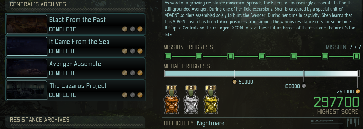Select the Blast From the Past mission
This screenshot has width=363, height=129.
(76, 24)
